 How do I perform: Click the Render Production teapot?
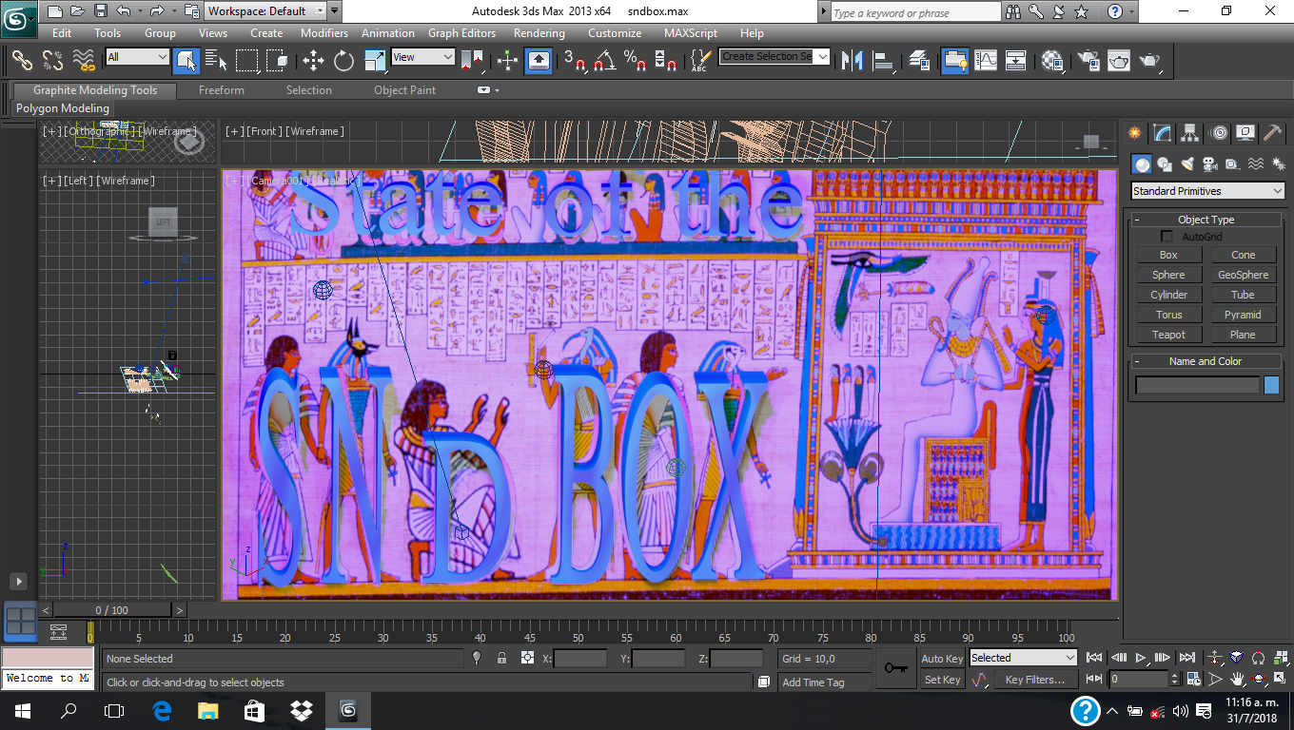pyautogui.click(x=1149, y=60)
